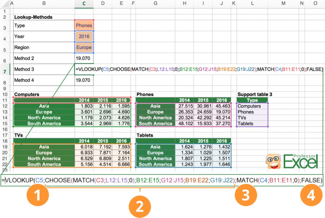Click the 'Type' label cell in column B
Image resolution: width=325 pixels, height=218 pixels.
(x=44, y=25)
